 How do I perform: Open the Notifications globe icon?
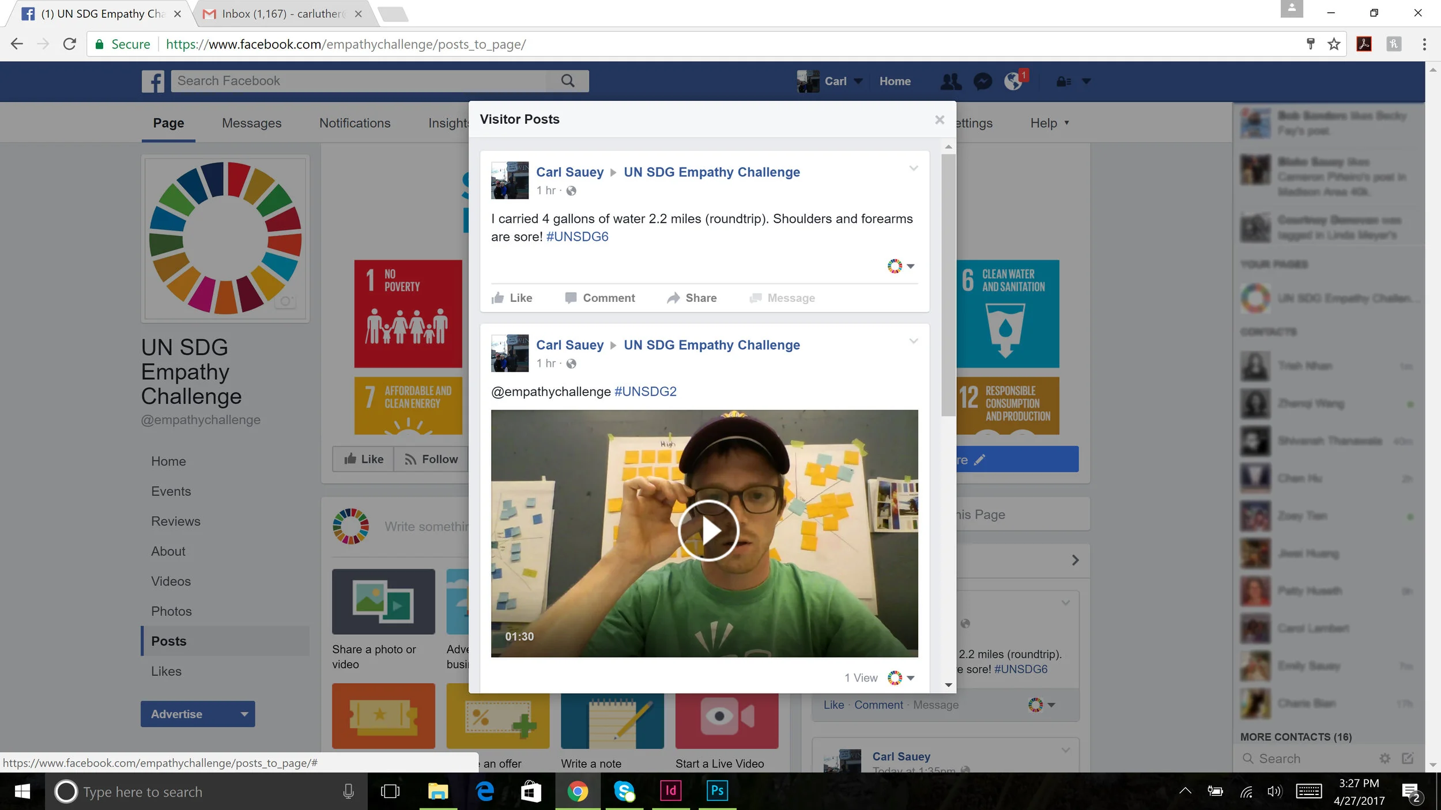[1013, 81]
